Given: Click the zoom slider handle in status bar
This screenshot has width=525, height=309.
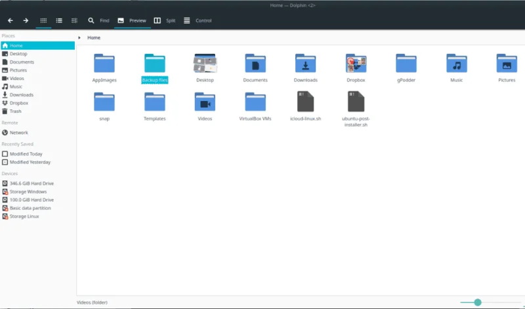Looking at the screenshot, I should pos(478,302).
